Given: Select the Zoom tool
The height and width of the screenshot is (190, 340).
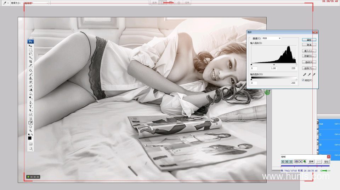Looking at the screenshot, I should [30, 131].
